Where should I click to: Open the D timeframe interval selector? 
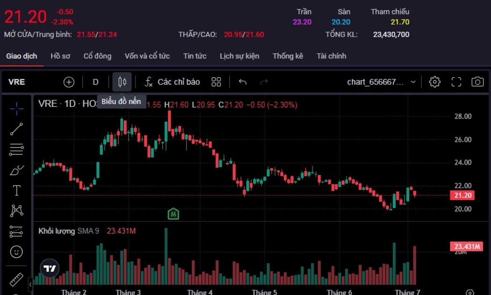[x=95, y=82]
